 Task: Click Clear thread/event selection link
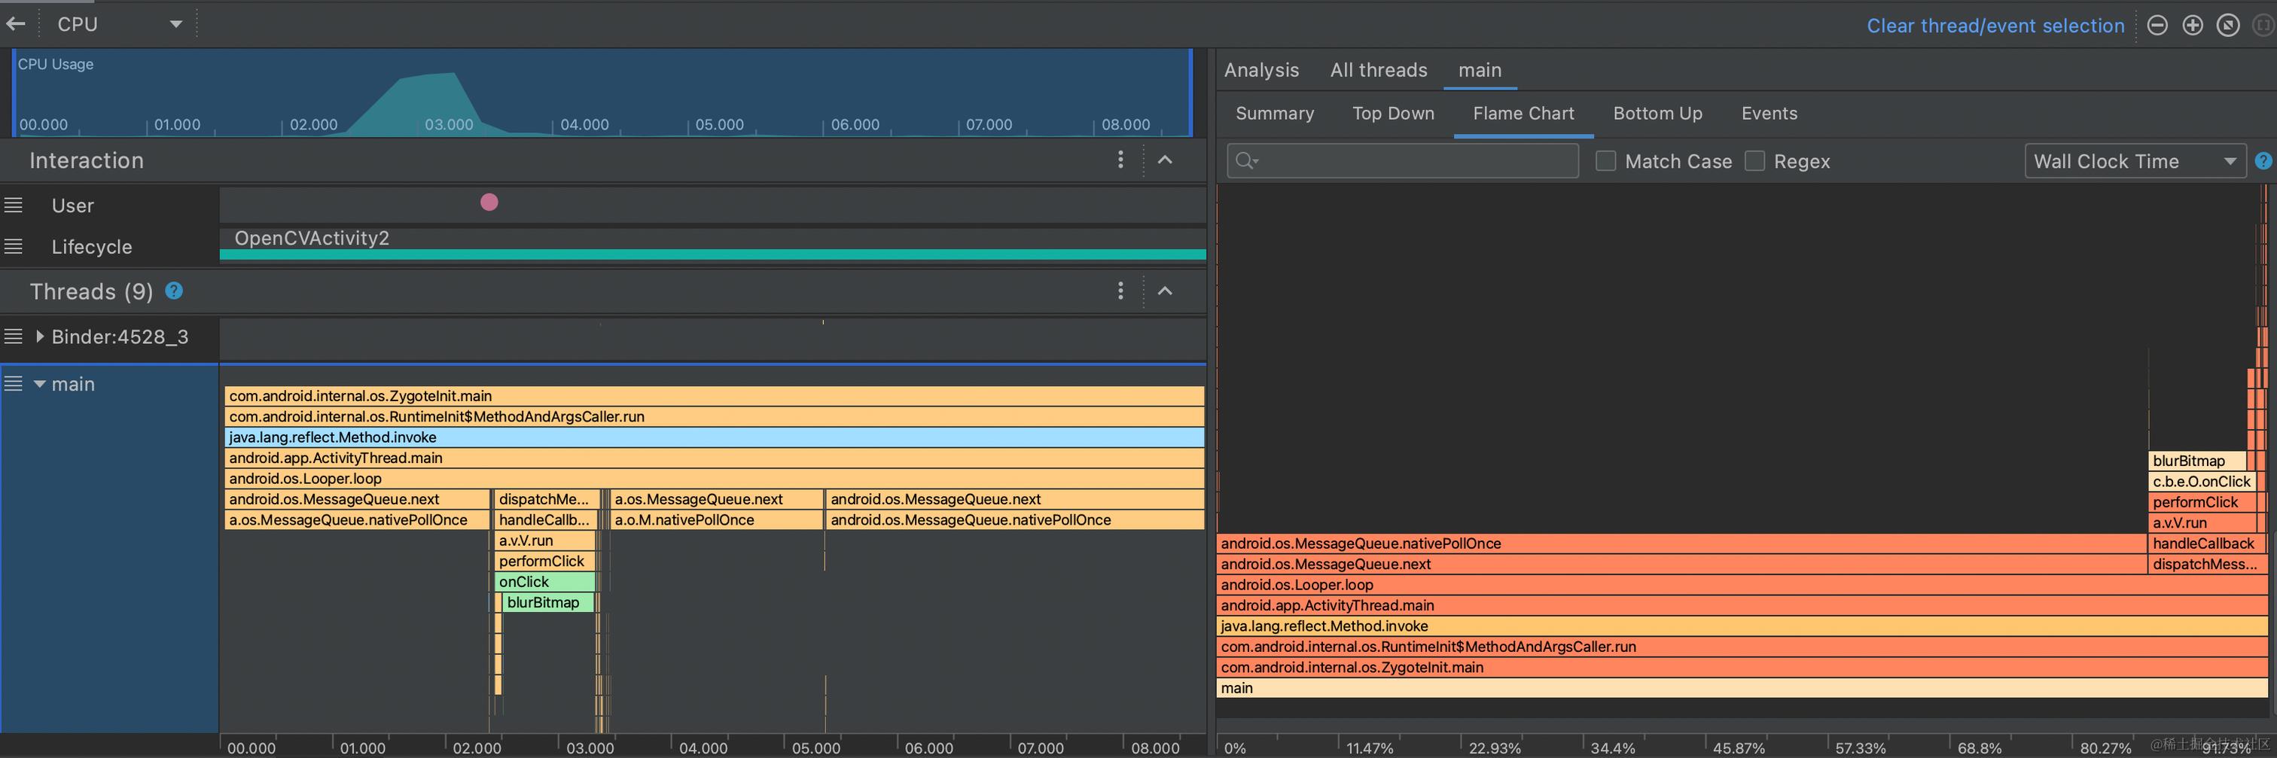point(1995,26)
